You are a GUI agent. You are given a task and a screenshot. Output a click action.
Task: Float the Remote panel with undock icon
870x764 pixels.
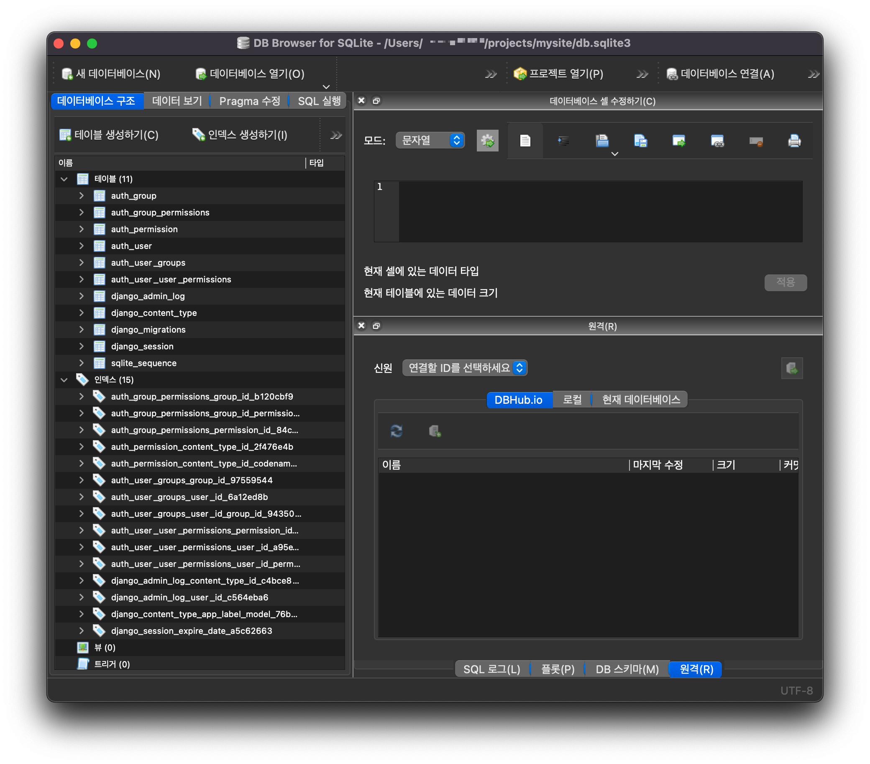376,326
